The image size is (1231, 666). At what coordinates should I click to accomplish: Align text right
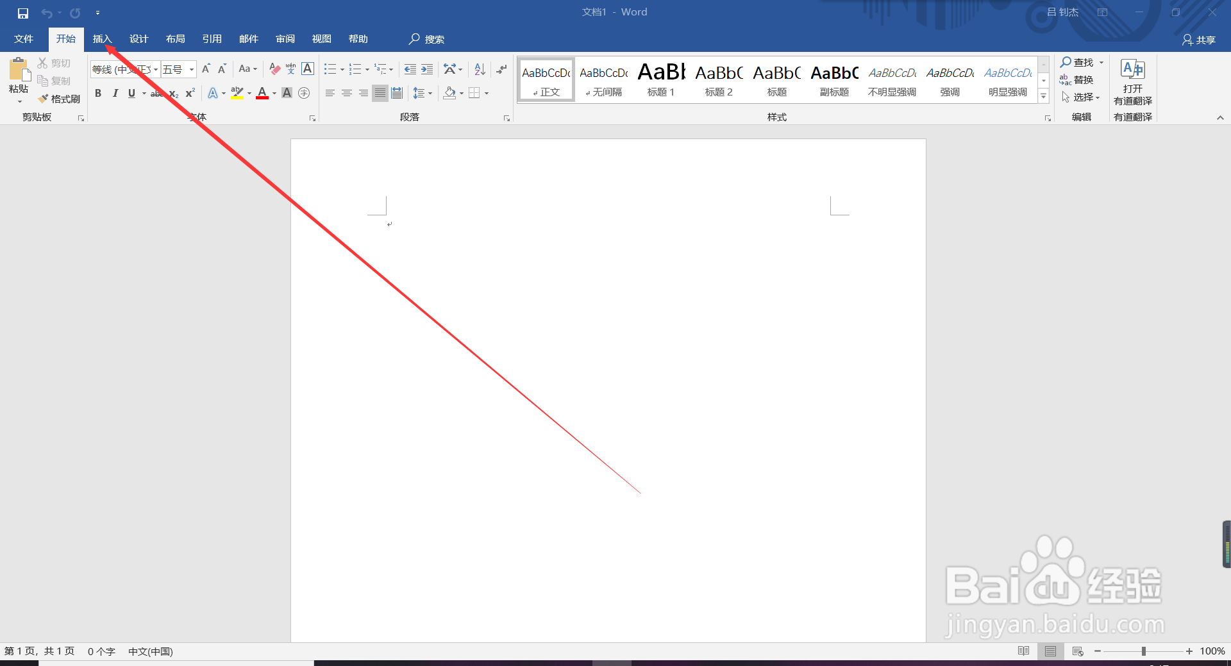[x=364, y=94]
